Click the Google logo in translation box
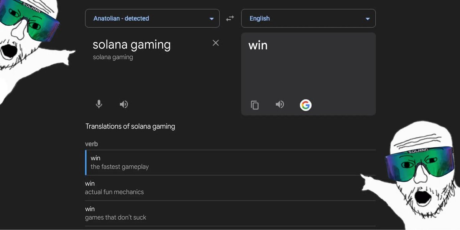The height and width of the screenshot is (230, 460). (305, 104)
